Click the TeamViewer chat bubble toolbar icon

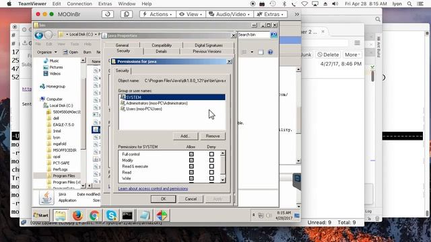point(127,14)
